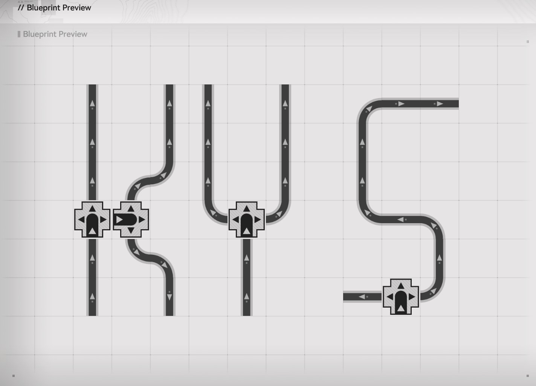Select the straight belt feeding the U-junction from below

click(246, 277)
